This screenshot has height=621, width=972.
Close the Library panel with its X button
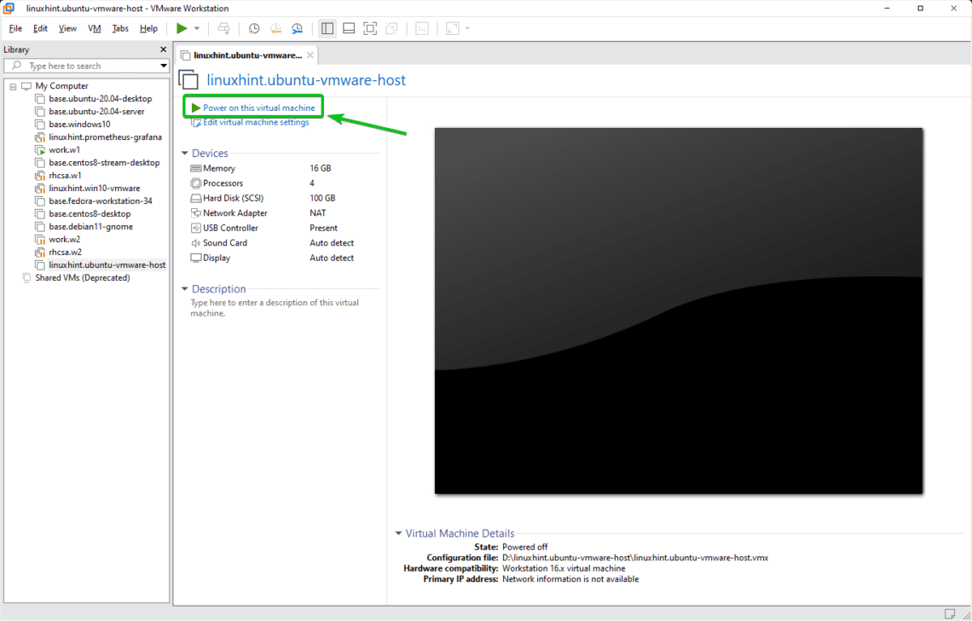pos(162,49)
